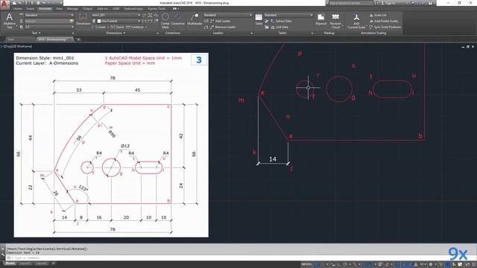Viewport: 477px width, 268px height.
Task: Switch to the View ribbon tab
Action: coord(59,9)
